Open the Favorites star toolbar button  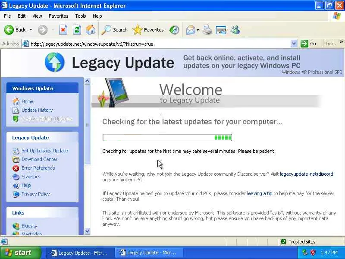(148, 30)
